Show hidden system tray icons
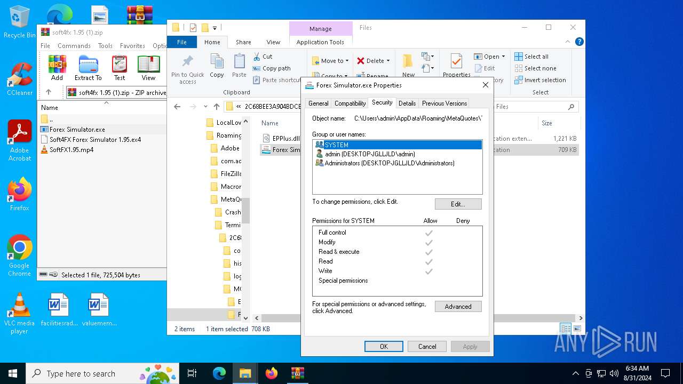 pos(575,373)
